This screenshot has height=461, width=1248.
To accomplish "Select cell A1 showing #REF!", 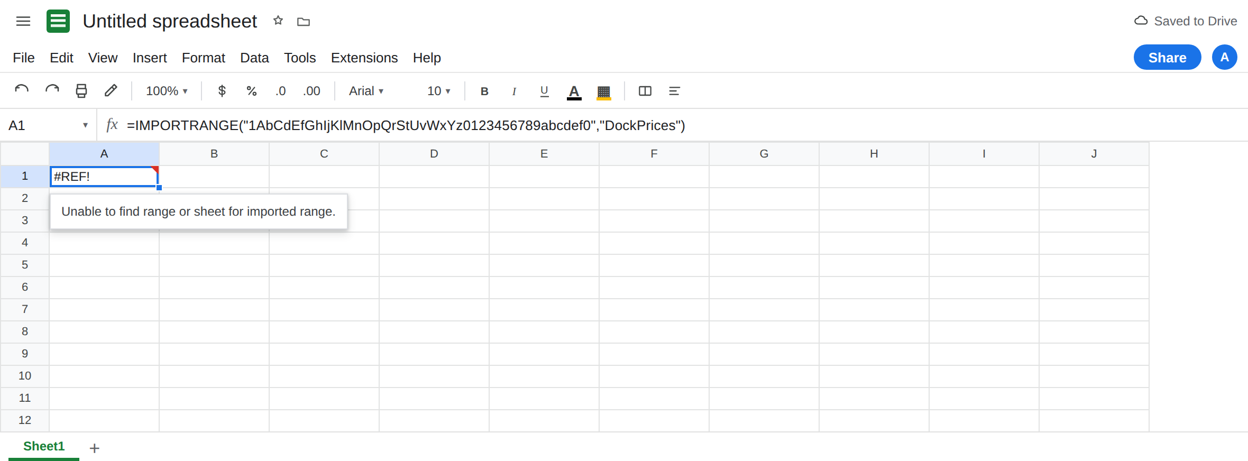I will click(x=104, y=177).
